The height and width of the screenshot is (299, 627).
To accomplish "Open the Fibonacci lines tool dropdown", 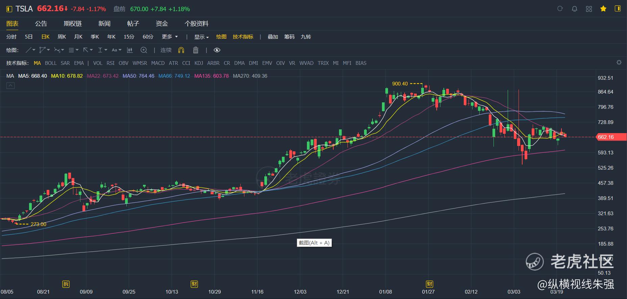I will pyautogui.click(x=74, y=50).
